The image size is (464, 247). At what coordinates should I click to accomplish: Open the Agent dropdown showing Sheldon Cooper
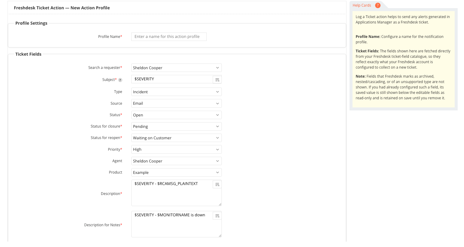(x=177, y=161)
